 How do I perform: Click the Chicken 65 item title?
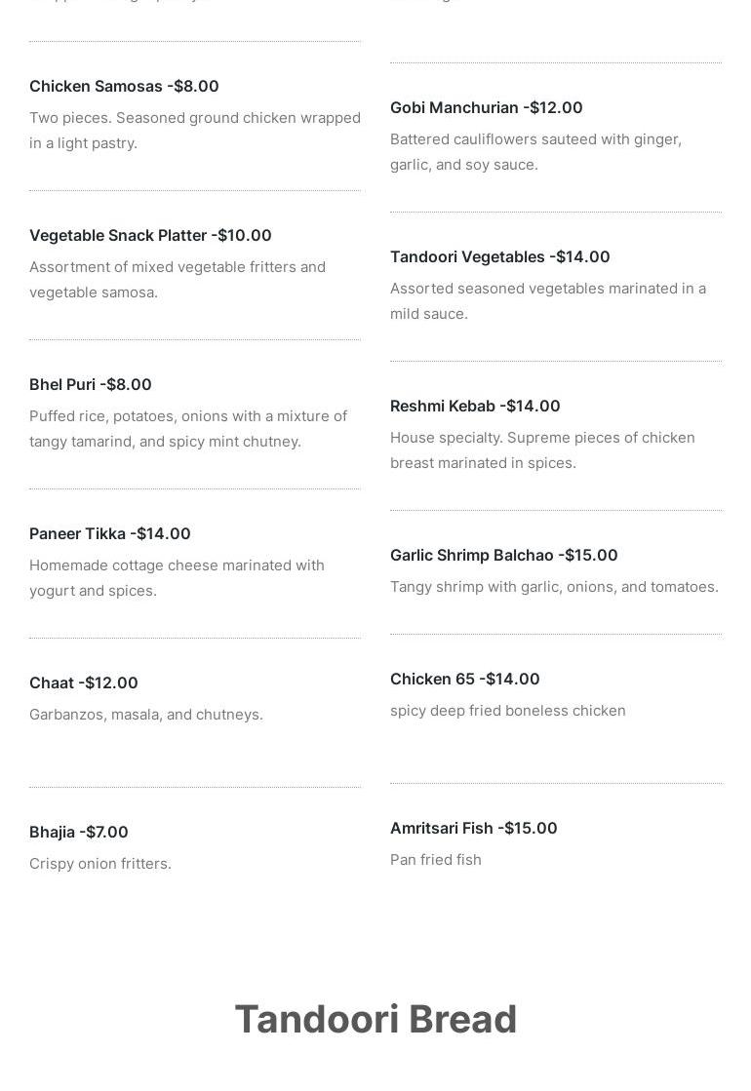tap(464, 679)
